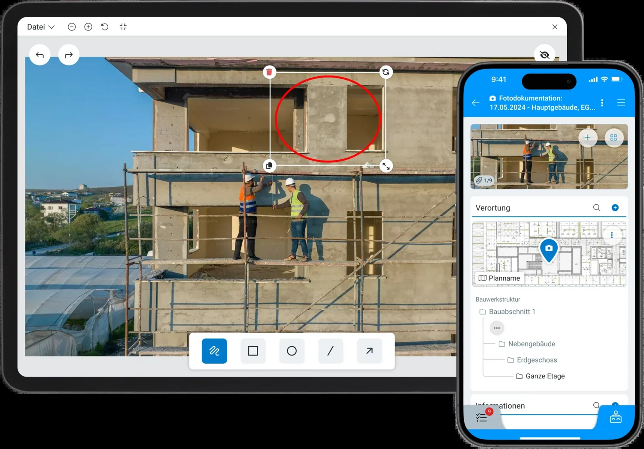Add a location with the Verortung plus icon
This screenshot has height=449, width=644.
point(615,208)
